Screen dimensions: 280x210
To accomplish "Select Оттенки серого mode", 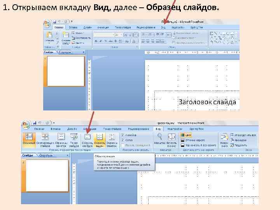I will 193,140.
